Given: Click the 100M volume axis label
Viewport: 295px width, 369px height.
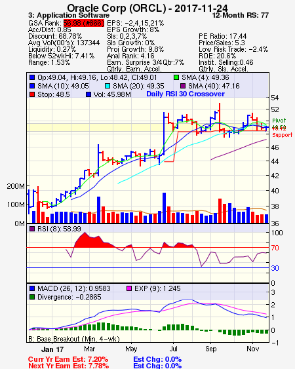Looking at the screenshot, I should coord(16,204).
